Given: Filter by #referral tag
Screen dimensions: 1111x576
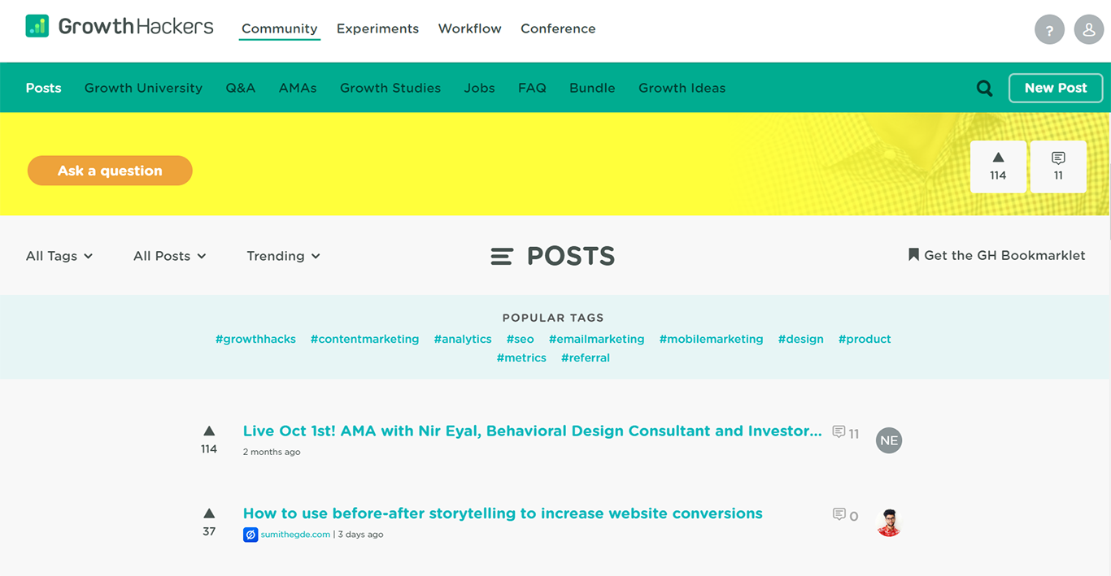Looking at the screenshot, I should pos(586,357).
